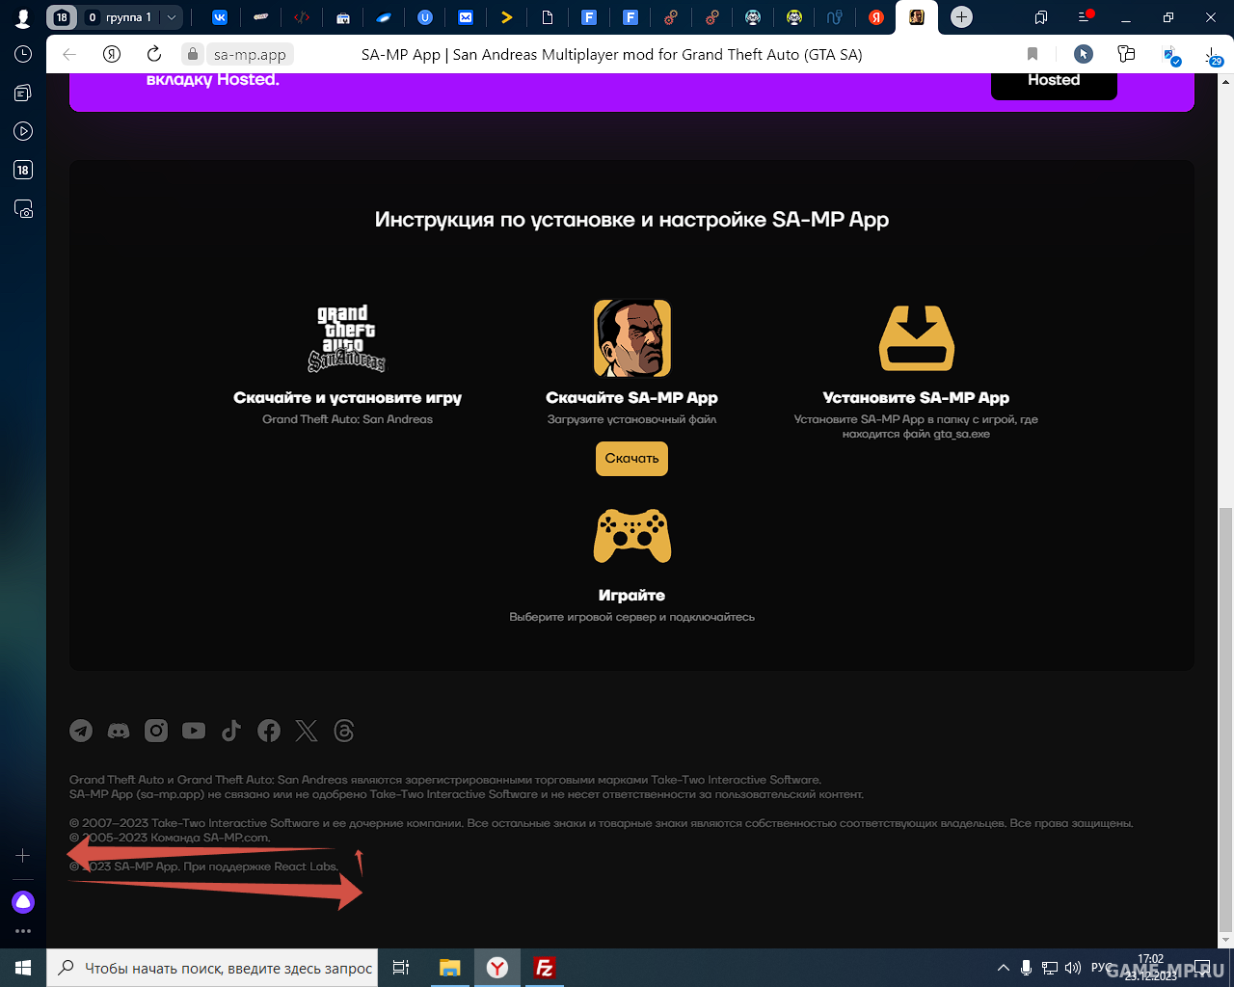The image size is (1234, 987).
Task: Click the 18 tabs counter button at top
Action: point(62,17)
